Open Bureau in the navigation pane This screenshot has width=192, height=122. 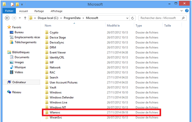point(19,32)
